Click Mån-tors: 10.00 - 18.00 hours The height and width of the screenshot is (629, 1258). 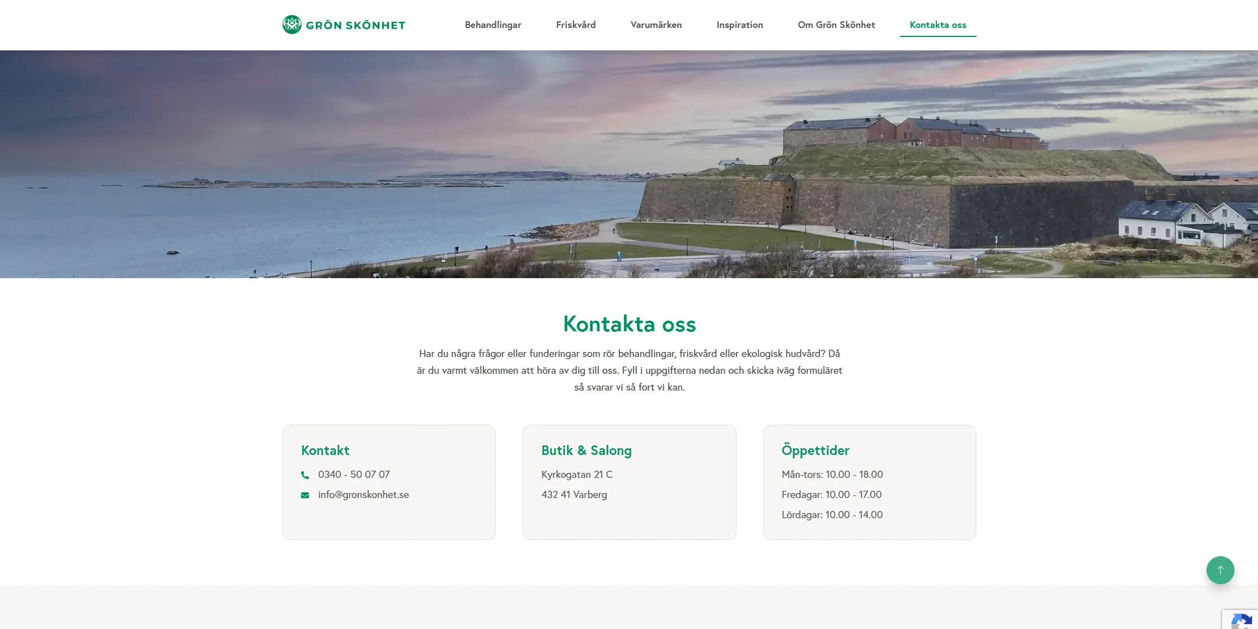[832, 475]
